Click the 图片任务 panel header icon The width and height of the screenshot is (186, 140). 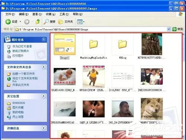7,39
